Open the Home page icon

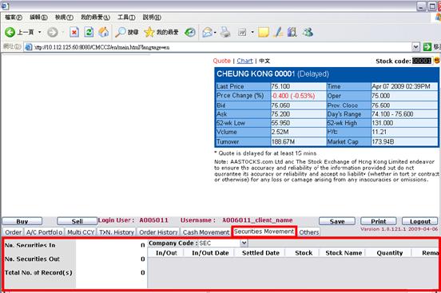(x=104, y=33)
